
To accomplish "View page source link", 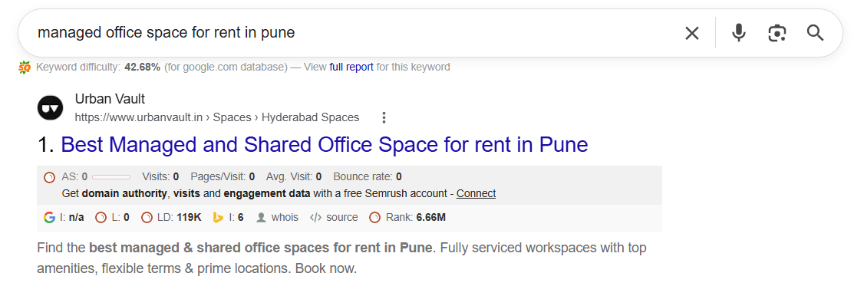I will coord(341,217).
